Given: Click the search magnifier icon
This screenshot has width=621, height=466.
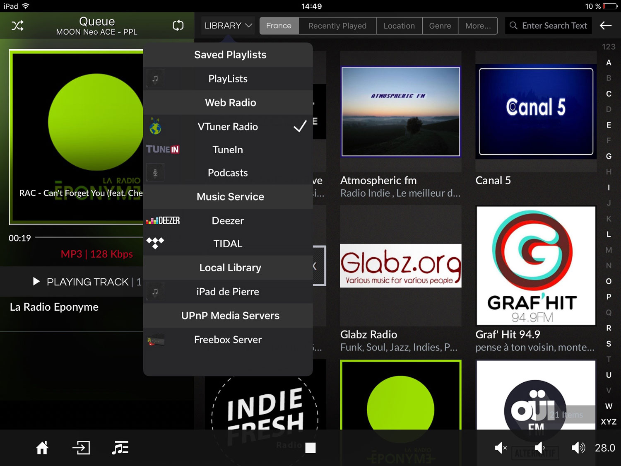Looking at the screenshot, I should 513,26.
